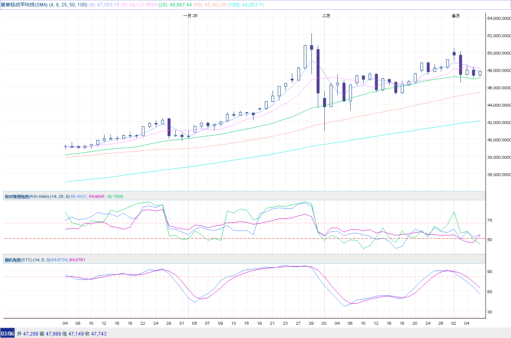Click the 相对强弱指数(RSI-SMA) panel header label
The width and height of the screenshot is (511, 338).
(26, 196)
